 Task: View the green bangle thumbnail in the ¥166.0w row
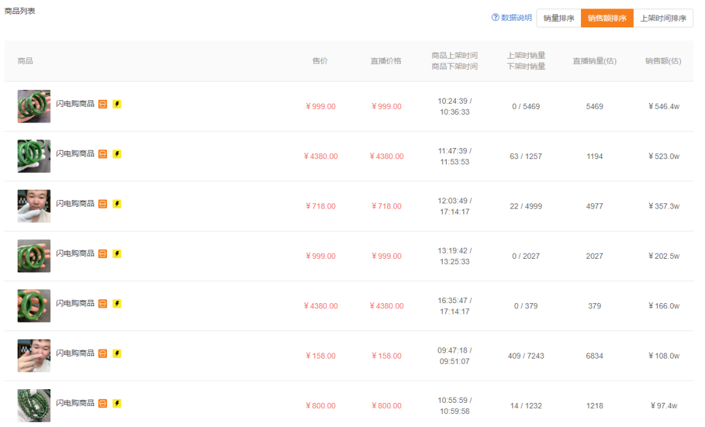(x=34, y=306)
